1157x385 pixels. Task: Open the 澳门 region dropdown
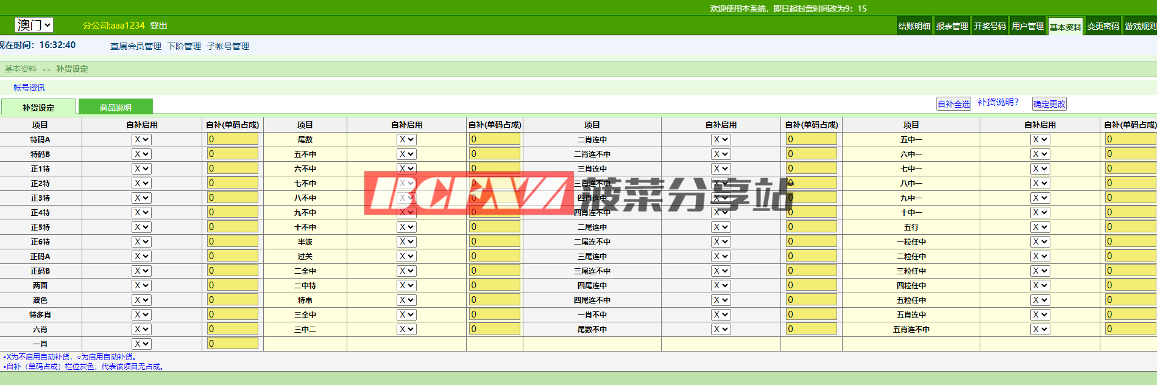point(34,25)
